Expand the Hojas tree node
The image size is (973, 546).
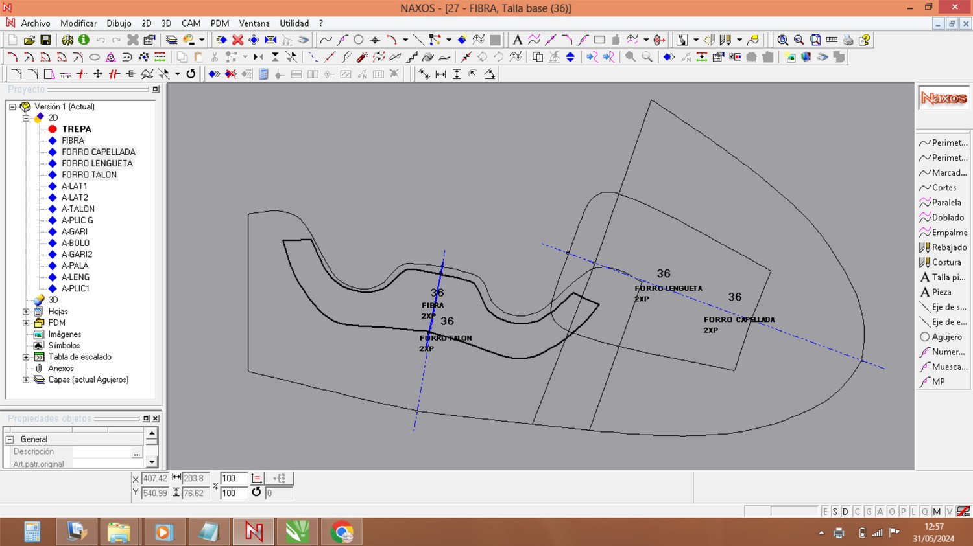[26, 312]
